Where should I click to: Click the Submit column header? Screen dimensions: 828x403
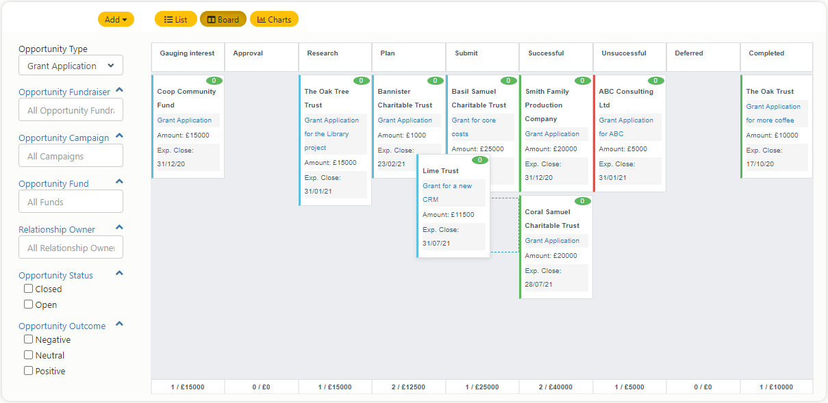[x=482, y=57]
